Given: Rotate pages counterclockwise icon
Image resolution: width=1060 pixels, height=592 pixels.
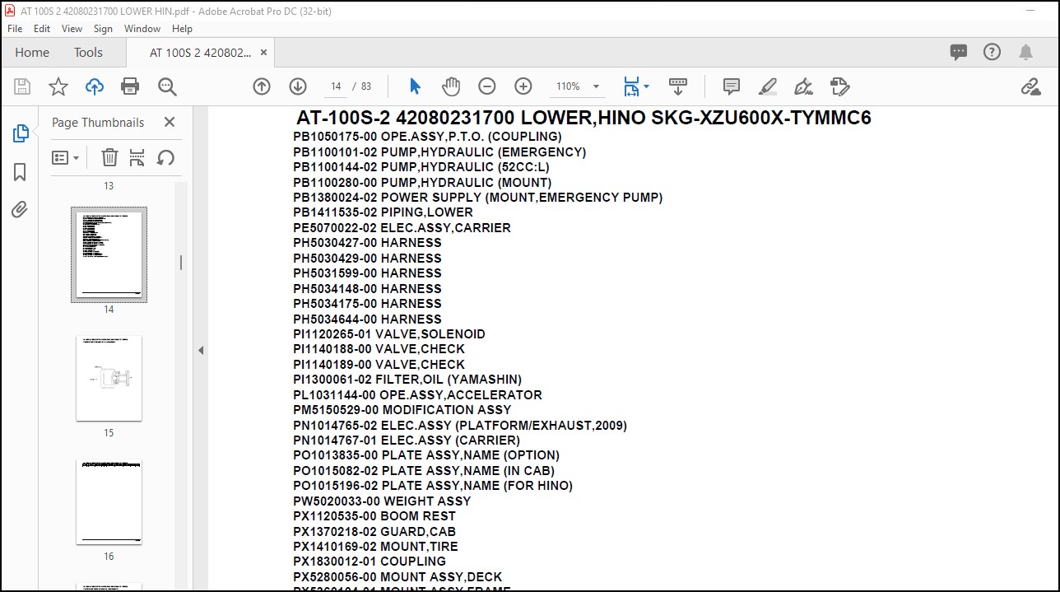Looking at the screenshot, I should pos(165,157).
